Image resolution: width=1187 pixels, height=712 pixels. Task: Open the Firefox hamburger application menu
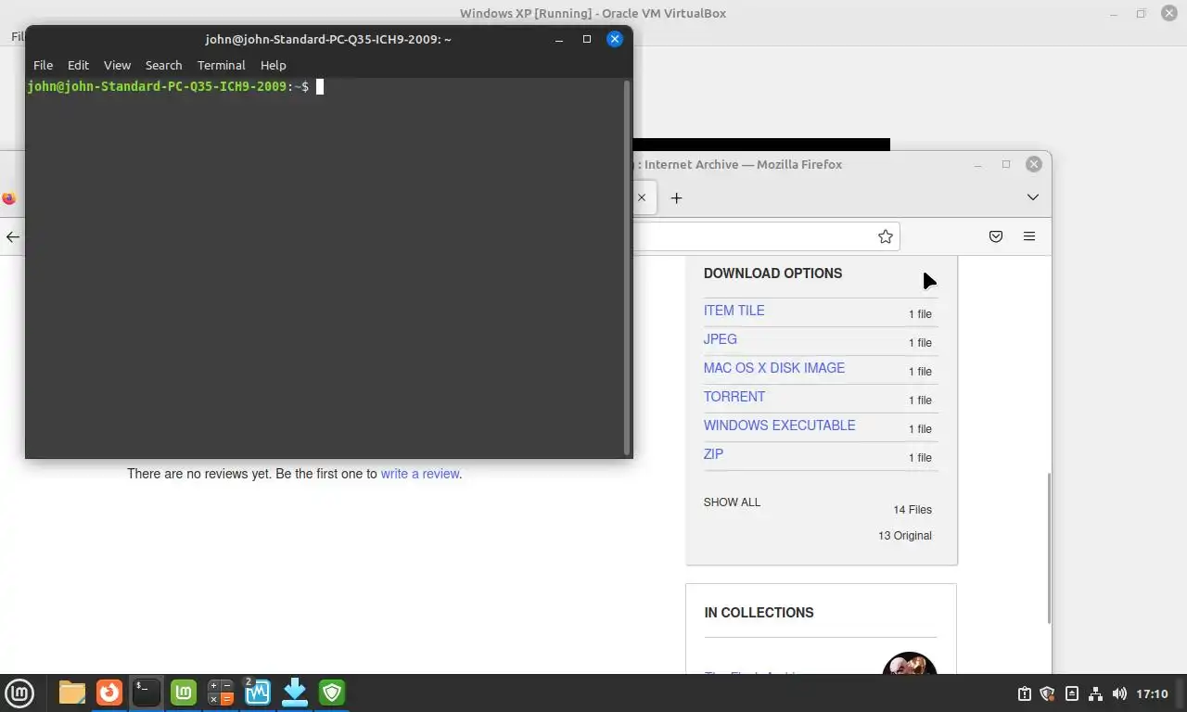pyautogui.click(x=1029, y=236)
